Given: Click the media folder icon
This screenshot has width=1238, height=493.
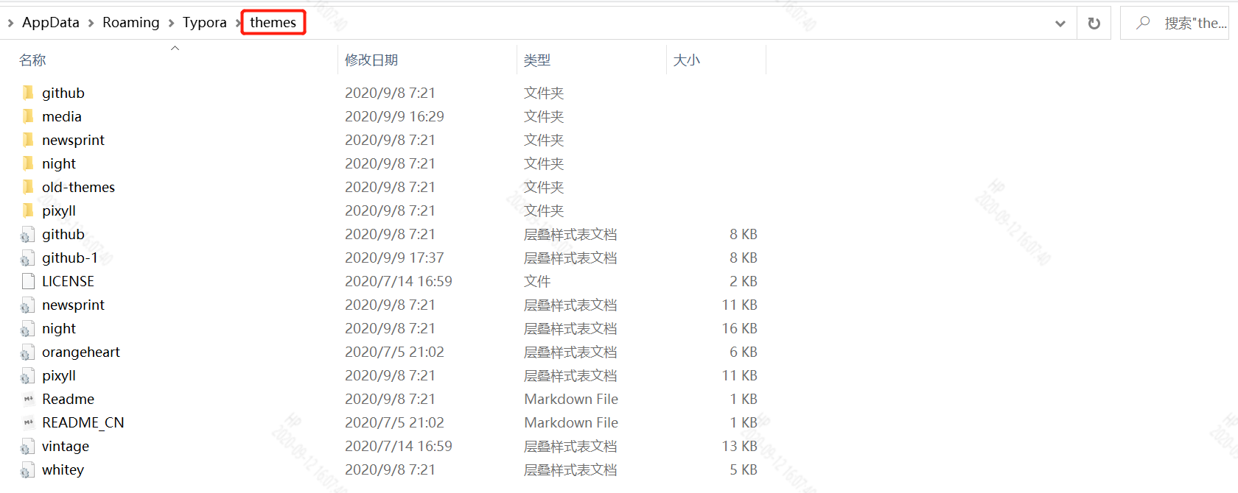Looking at the screenshot, I should (x=28, y=116).
